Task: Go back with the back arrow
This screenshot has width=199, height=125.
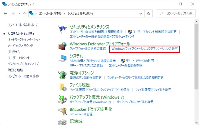Action: coord(5,13)
